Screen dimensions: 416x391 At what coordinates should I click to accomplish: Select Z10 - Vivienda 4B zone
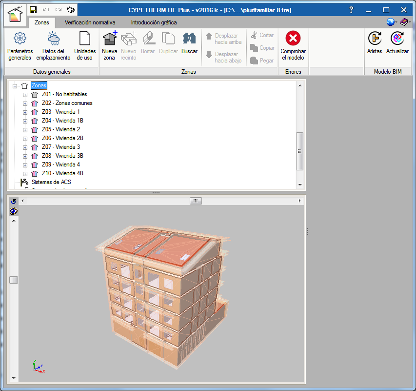pos(62,173)
